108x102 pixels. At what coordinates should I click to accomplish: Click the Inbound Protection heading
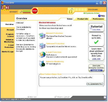point(54,33)
